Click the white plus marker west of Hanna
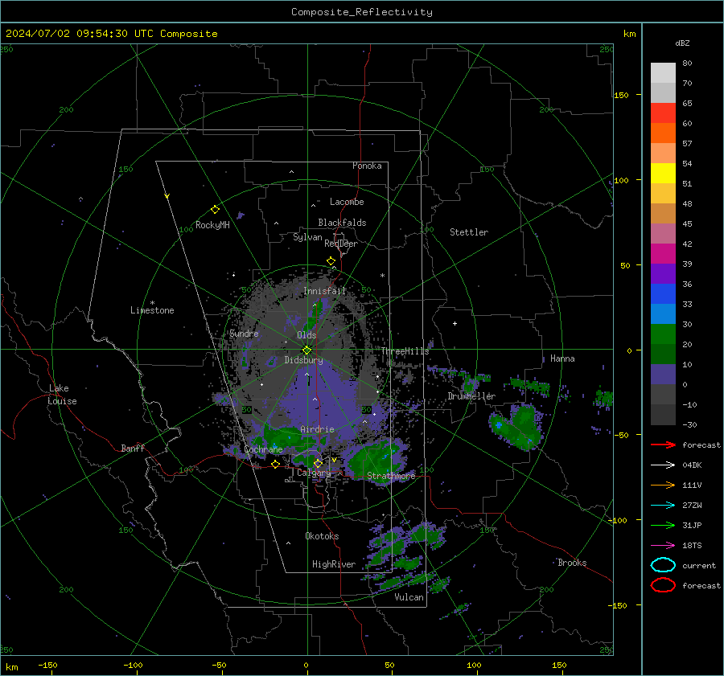Image resolution: width=724 pixels, height=676 pixels. [455, 323]
